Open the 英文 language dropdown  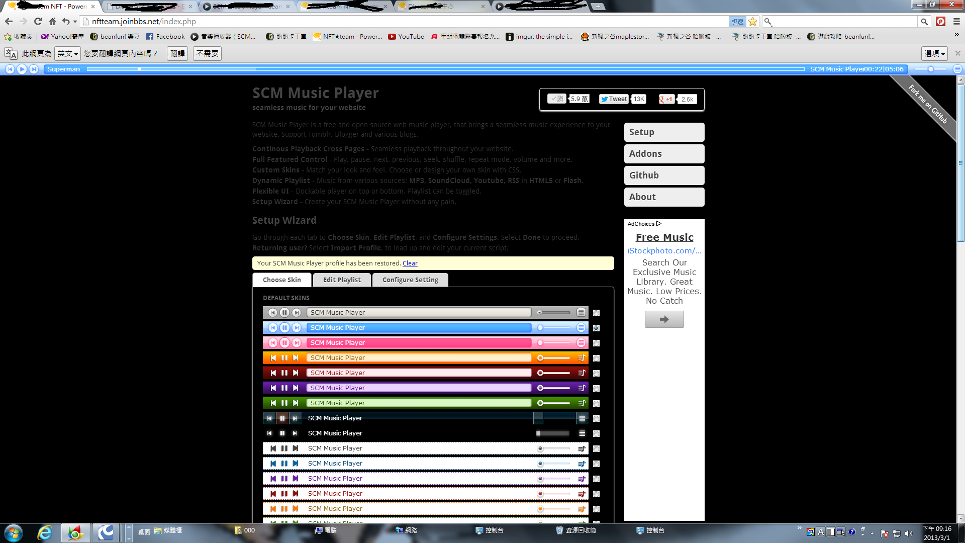pos(67,54)
